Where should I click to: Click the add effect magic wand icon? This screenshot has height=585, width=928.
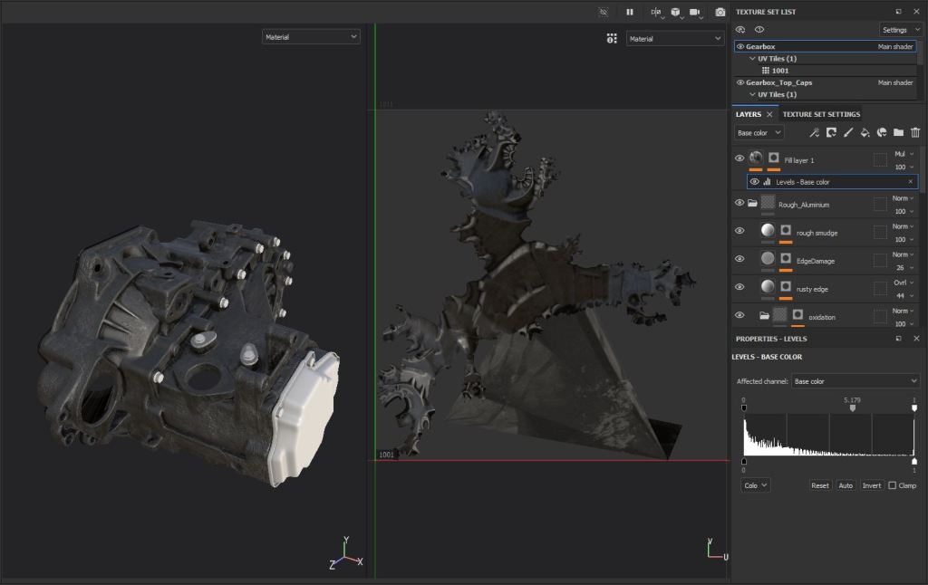pyautogui.click(x=814, y=133)
